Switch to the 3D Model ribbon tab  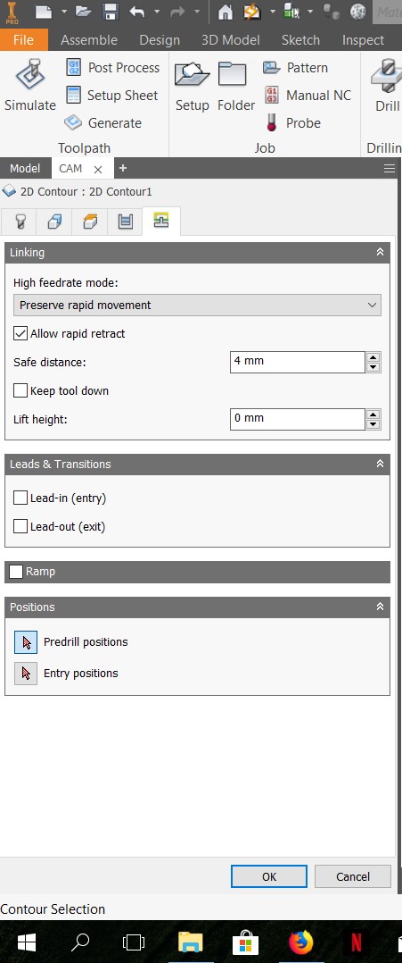coord(230,40)
